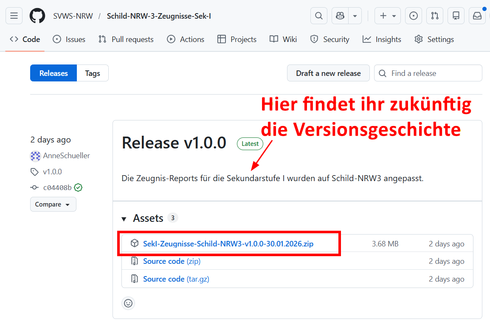Screen dimensions: 490x327
Task: Open your issues icon in the header
Action: [x=413, y=16]
